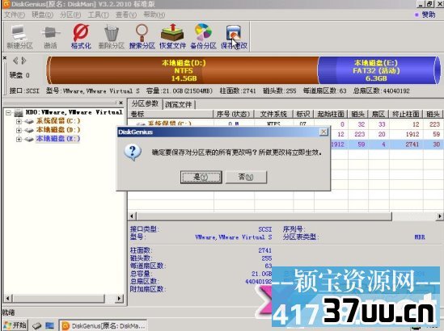
Task: Click the 终止柱面 column header
Action: (405, 114)
